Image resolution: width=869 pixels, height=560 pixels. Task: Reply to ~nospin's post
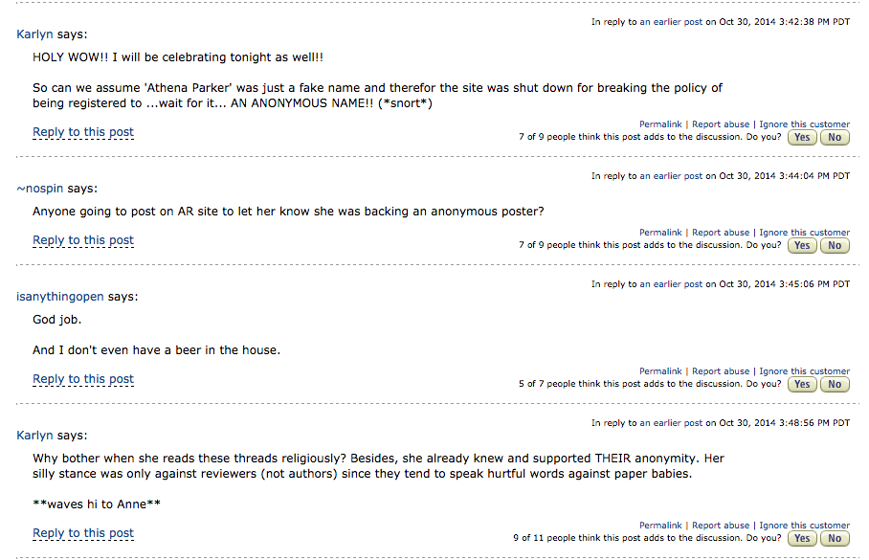pyautogui.click(x=83, y=240)
